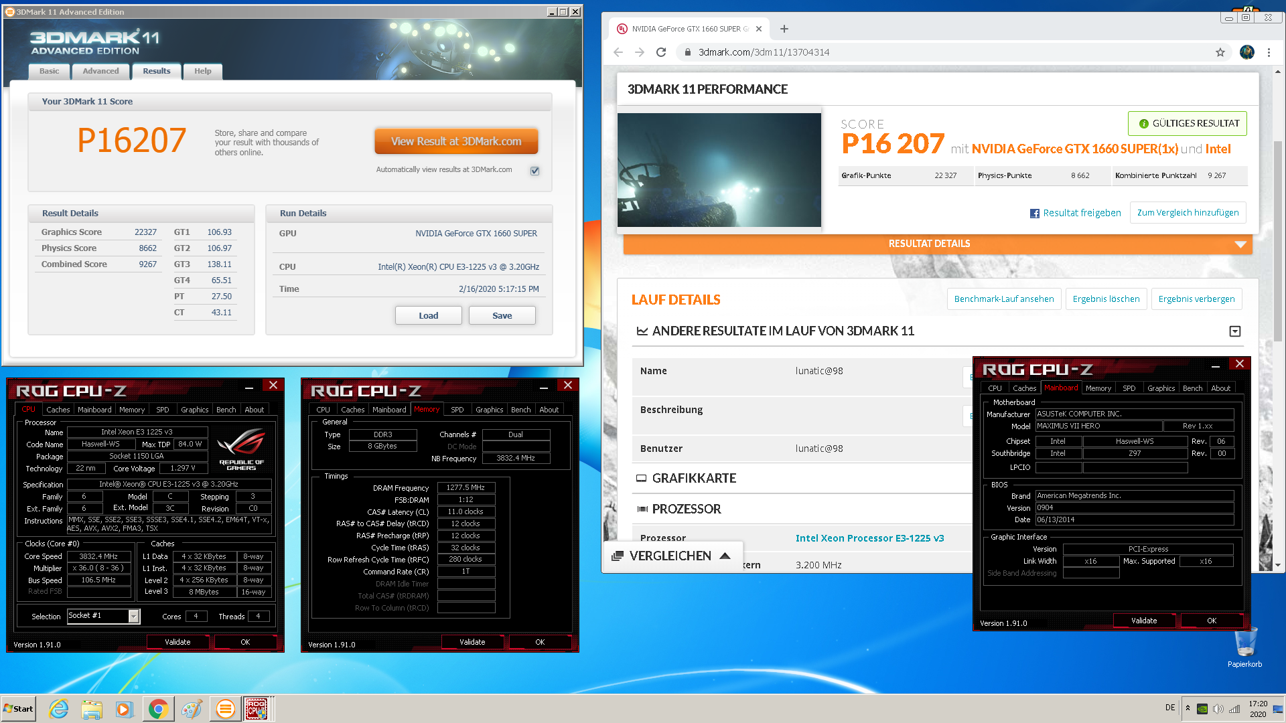Click Show Desktop button at taskbar end
The width and height of the screenshot is (1286, 723).
click(x=1279, y=709)
